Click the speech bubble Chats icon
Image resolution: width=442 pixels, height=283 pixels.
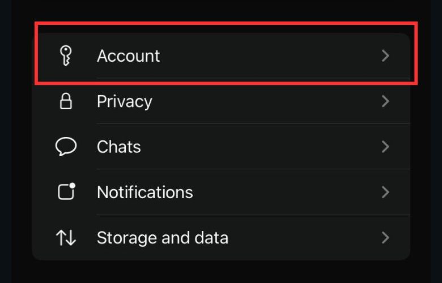pyautogui.click(x=66, y=147)
